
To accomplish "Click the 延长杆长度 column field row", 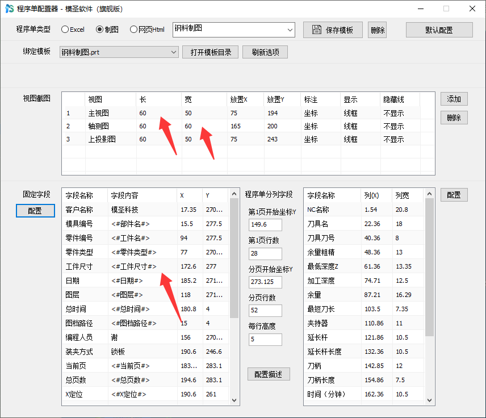I will tap(364, 352).
